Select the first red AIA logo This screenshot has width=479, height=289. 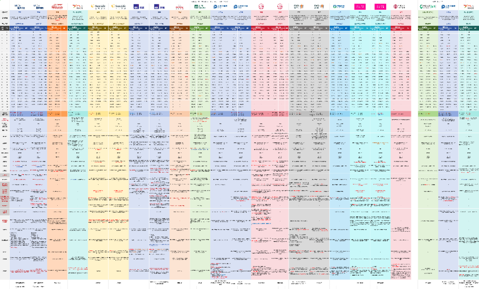(x=261, y=7)
